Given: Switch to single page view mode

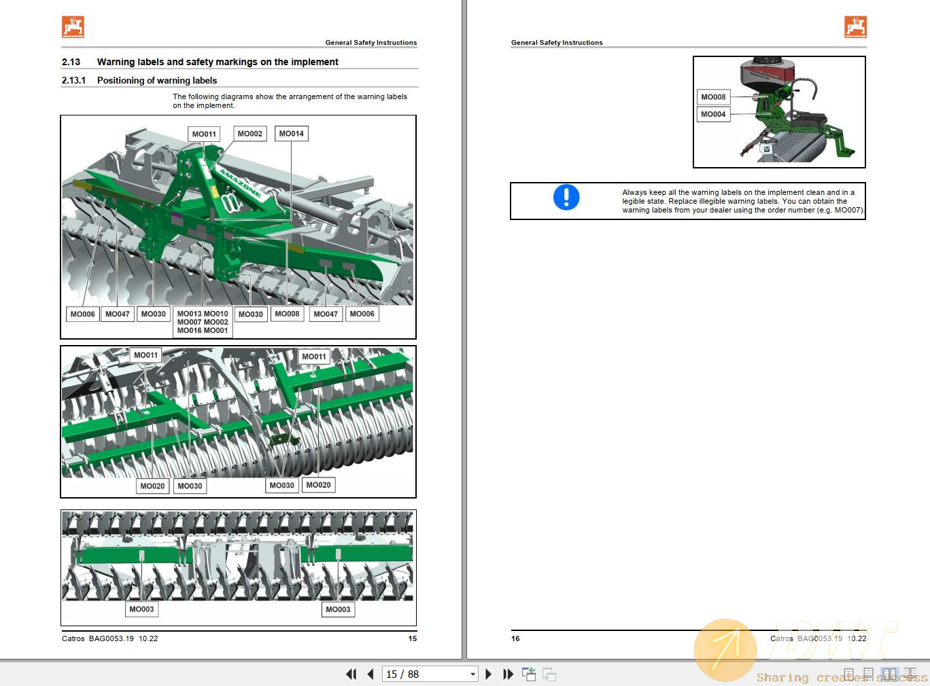Looking at the screenshot, I should tap(849, 674).
